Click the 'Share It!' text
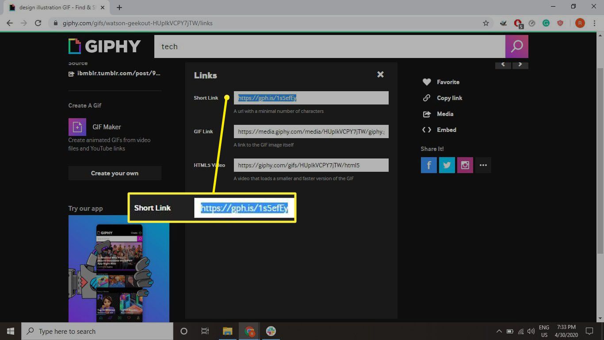The width and height of the screenshot is (604, 340). (x=432, y=149)
